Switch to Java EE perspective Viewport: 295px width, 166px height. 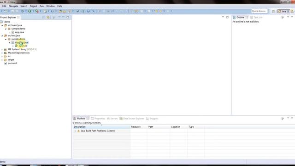283,11
